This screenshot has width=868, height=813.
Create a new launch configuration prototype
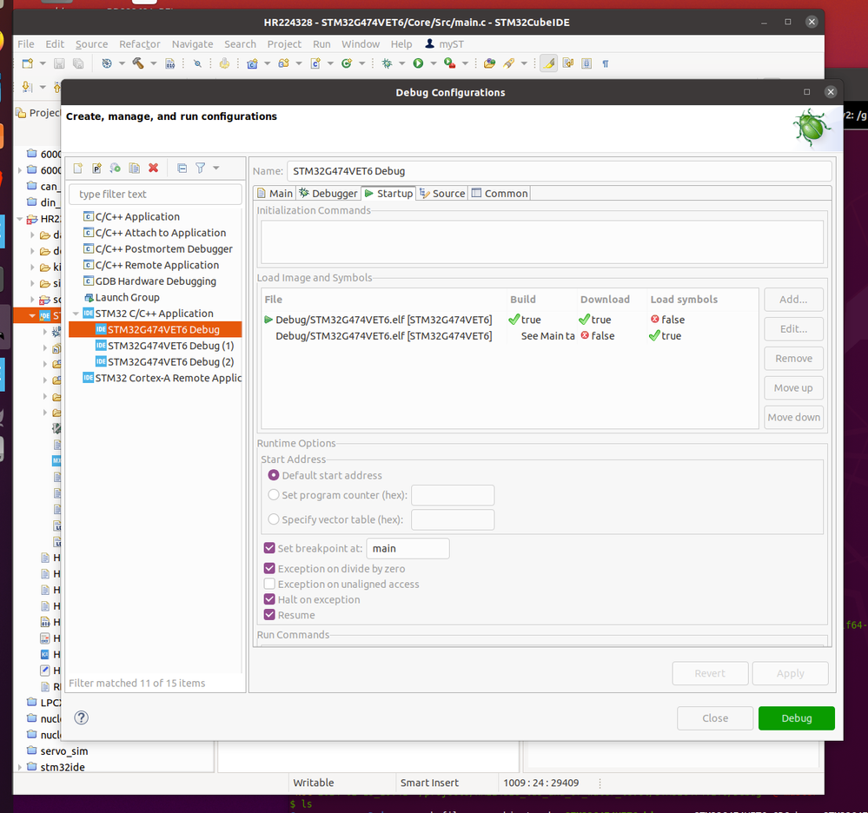[x=96, y=169]
